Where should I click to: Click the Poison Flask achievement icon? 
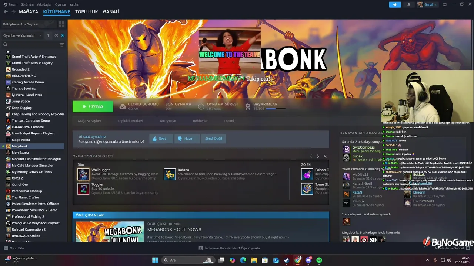click(x=307, y=174)
